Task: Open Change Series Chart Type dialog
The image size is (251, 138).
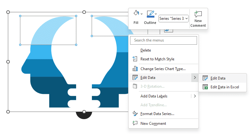Action: pyautogui.click(x=164, y=69)
